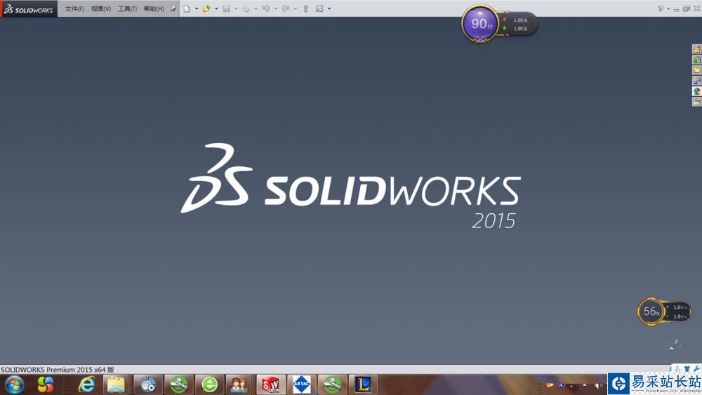Pin the menu bar with the pushpin
The height and width of the screenshot is (395, 702).
(x=173, y=9)
